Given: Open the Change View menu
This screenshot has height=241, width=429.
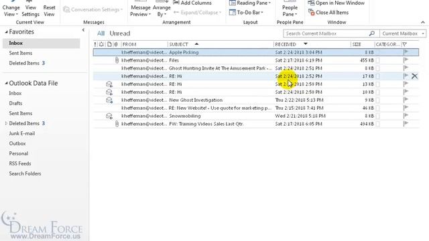Looking at the screenshot, I should 11,9.
